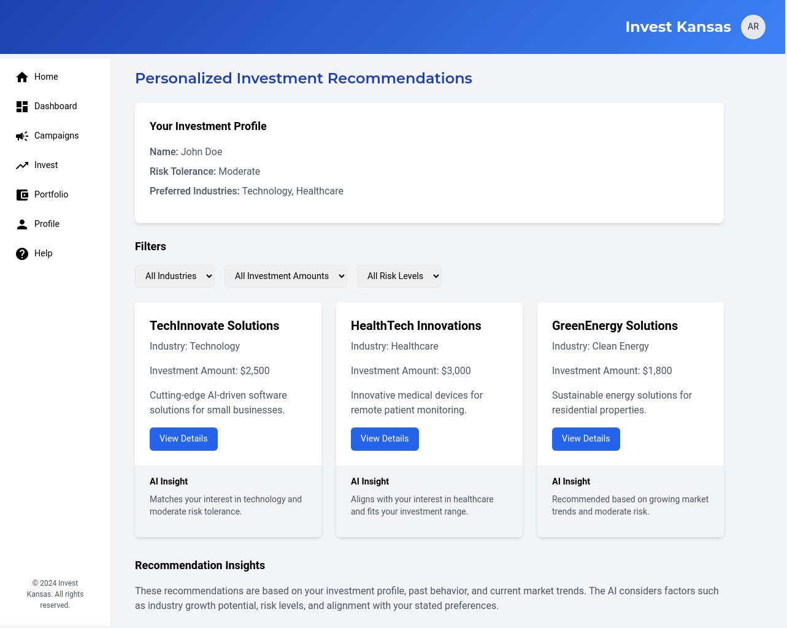Click the Invest Kansas header title
Viewport: 787px width, 628px height.
678,27
